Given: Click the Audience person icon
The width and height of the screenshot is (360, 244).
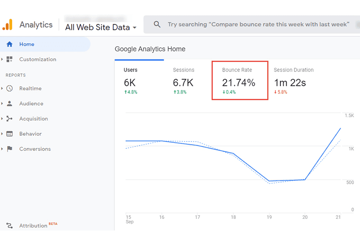Looking at the screenshot, I should tap(9, 104).
